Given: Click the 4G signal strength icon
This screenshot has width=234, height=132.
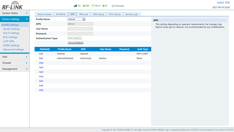Looking at the screenshot, I should coord(75,6).
